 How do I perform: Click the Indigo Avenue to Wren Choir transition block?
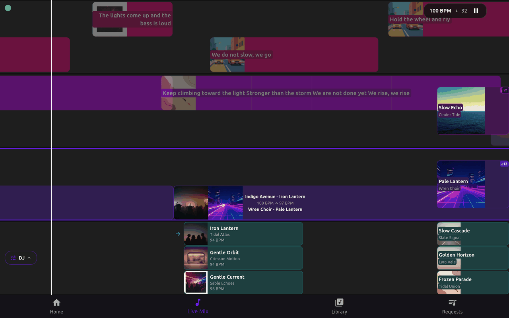point(341,203)
